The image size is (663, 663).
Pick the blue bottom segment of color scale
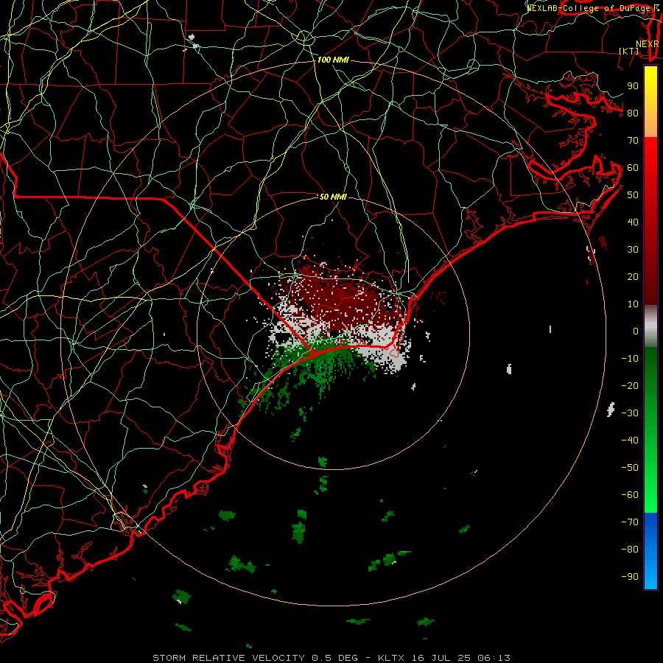pyautogui.click(x=650, y=551)
